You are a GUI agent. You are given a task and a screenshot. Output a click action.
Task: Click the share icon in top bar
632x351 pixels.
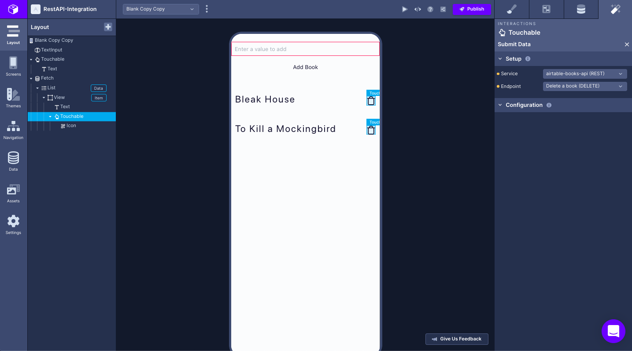coord(443,9)
